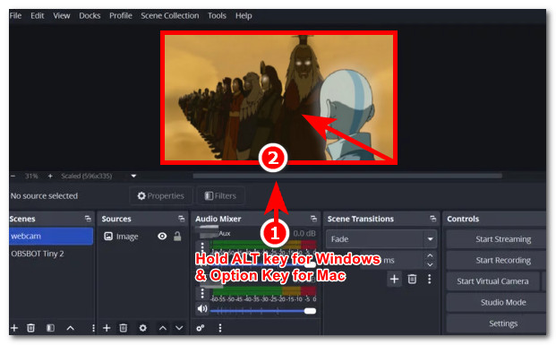
Task: Open the Edit menu
Action: point(38,15)
